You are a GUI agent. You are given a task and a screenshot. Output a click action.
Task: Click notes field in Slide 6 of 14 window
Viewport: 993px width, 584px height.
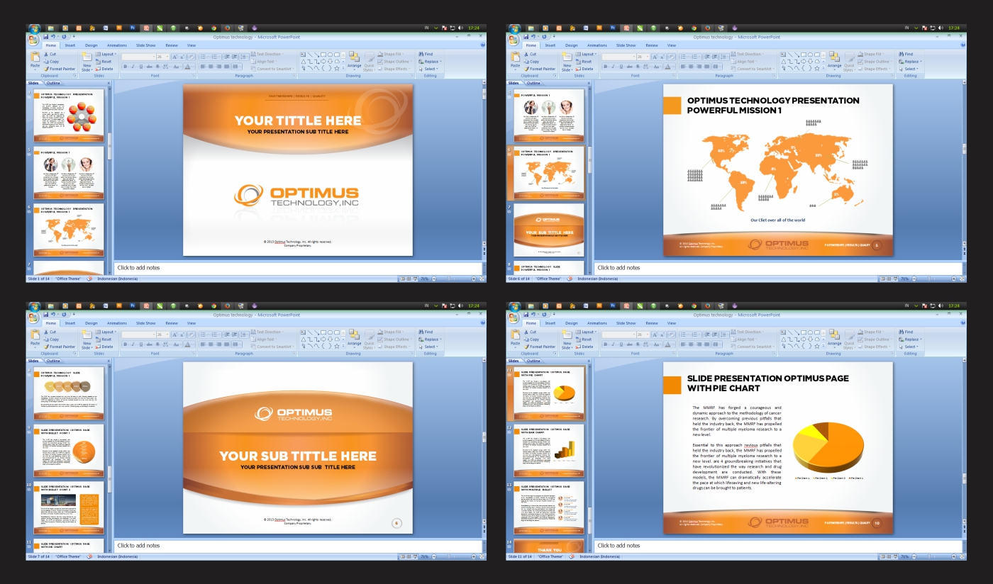click(778, 268)
